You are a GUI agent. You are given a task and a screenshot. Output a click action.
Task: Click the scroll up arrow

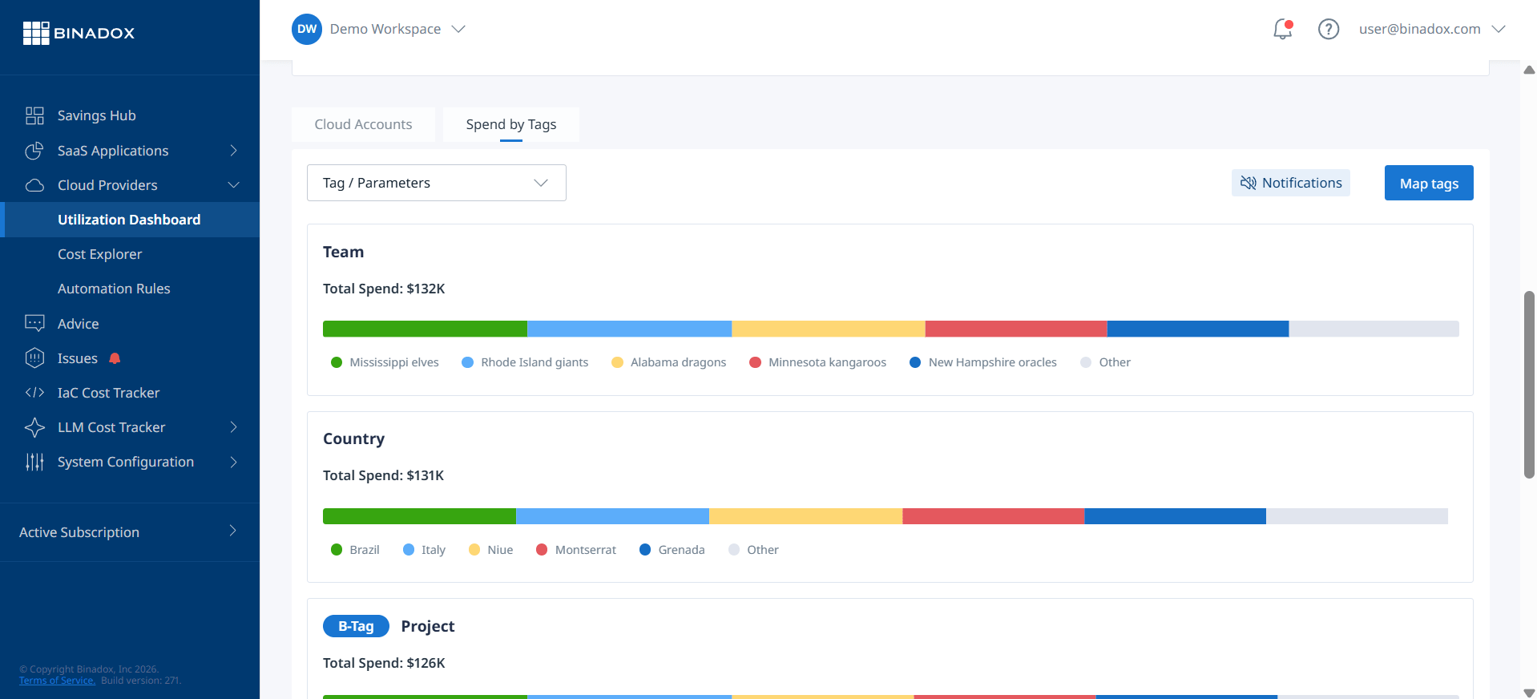[x=1529, y=70]
